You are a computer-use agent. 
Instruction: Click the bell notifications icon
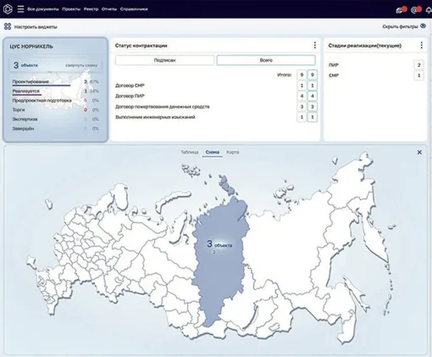[429, 9]
